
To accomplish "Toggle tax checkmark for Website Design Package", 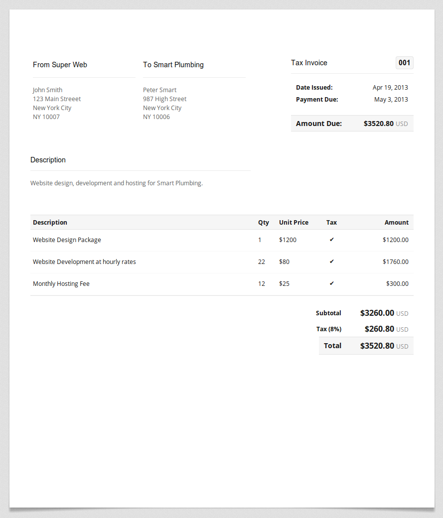I will pos(331,240).
